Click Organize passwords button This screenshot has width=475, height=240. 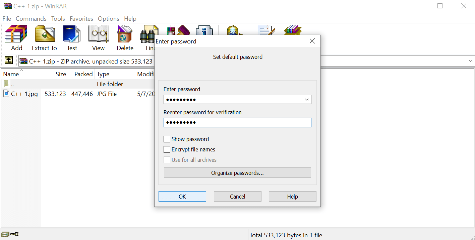(237, 172)
